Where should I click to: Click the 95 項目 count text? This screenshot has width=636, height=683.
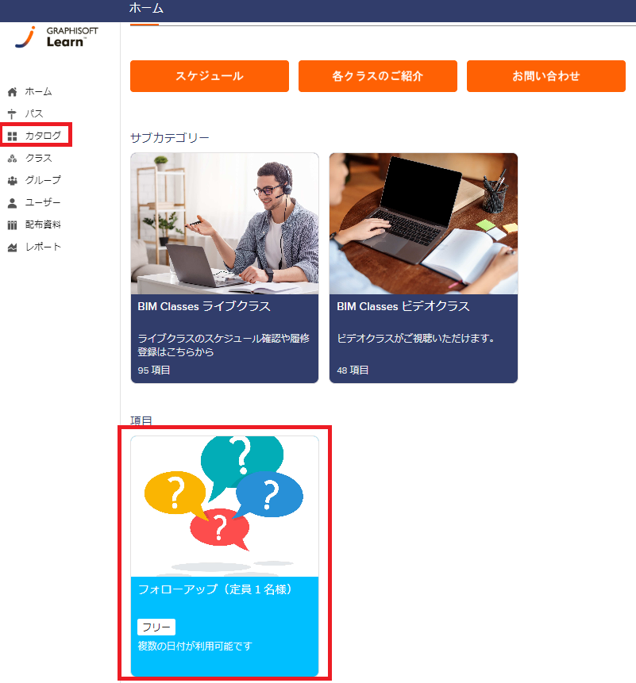154,370
